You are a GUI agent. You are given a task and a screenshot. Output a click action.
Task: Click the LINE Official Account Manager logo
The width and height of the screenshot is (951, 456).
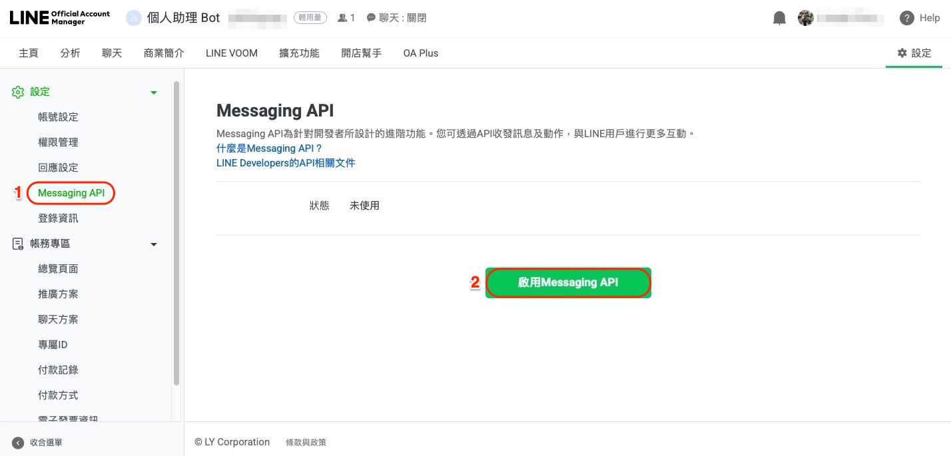pos(60,18)
